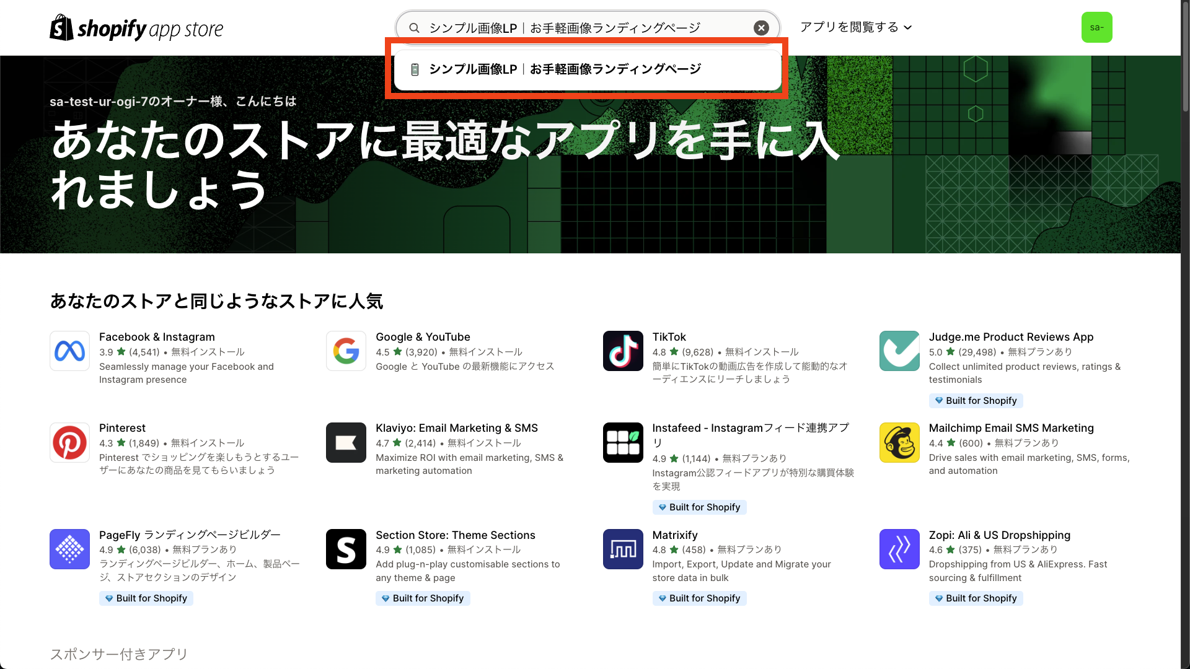This screenshot has width=1190, height=669.
Task: Open the Shopify App Store logo homepage
Action: pos(136,27)
